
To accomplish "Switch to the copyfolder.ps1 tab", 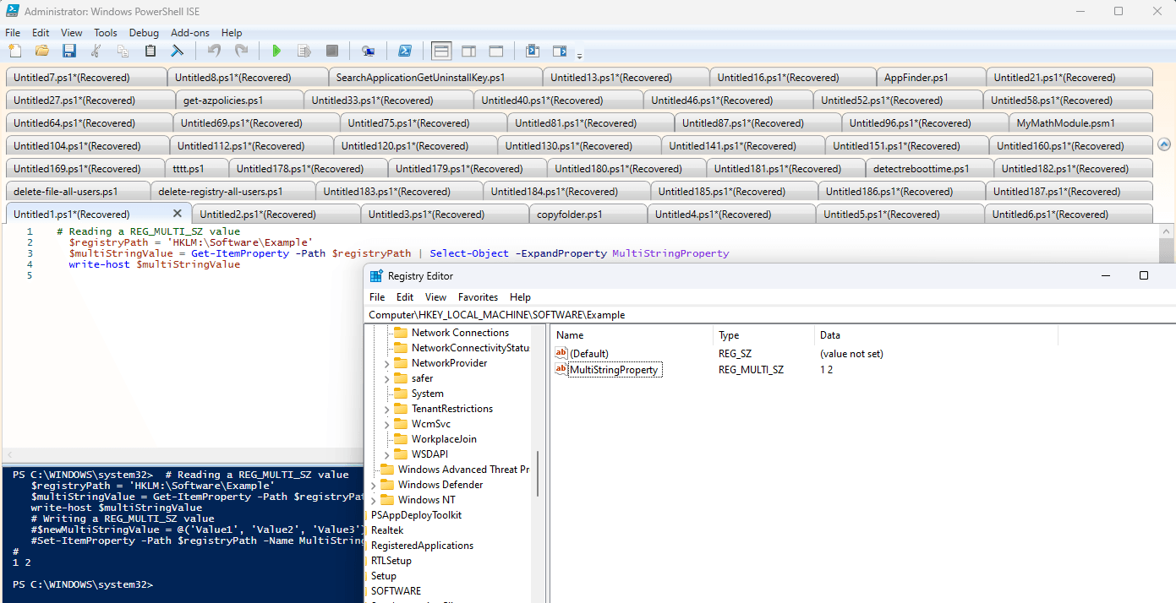I will [x=588, y=214].
